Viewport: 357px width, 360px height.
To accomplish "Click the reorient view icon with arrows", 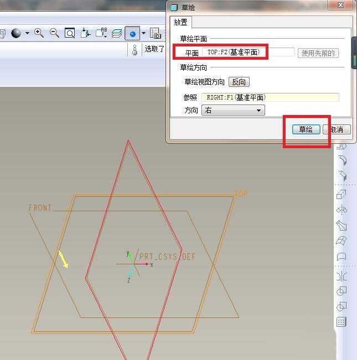I will click(x=85, y=33).
